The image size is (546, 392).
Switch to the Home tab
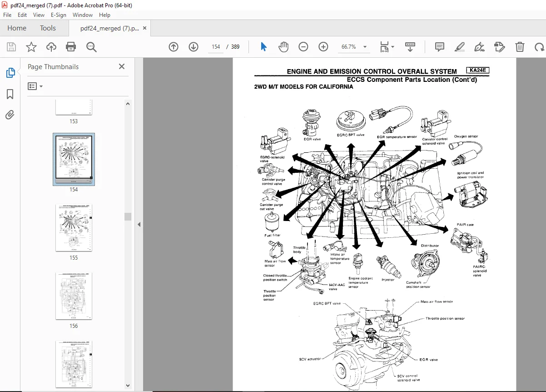point(17,28)
